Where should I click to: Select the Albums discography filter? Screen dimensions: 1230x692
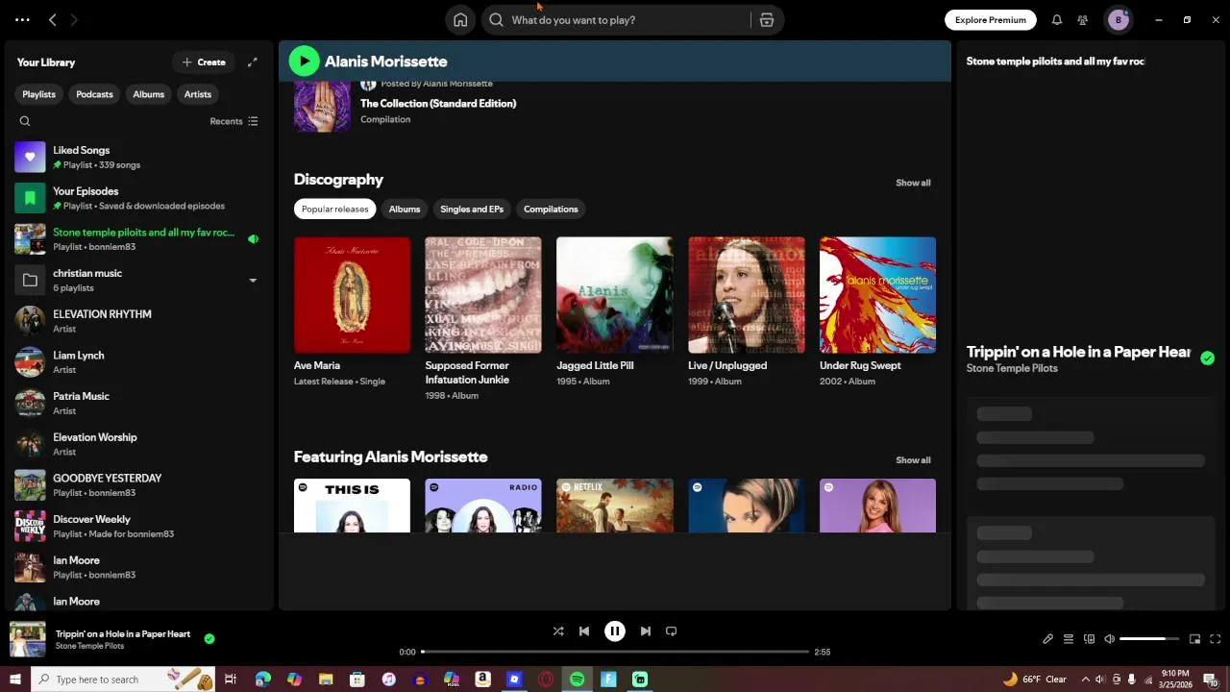coord(405,209)
